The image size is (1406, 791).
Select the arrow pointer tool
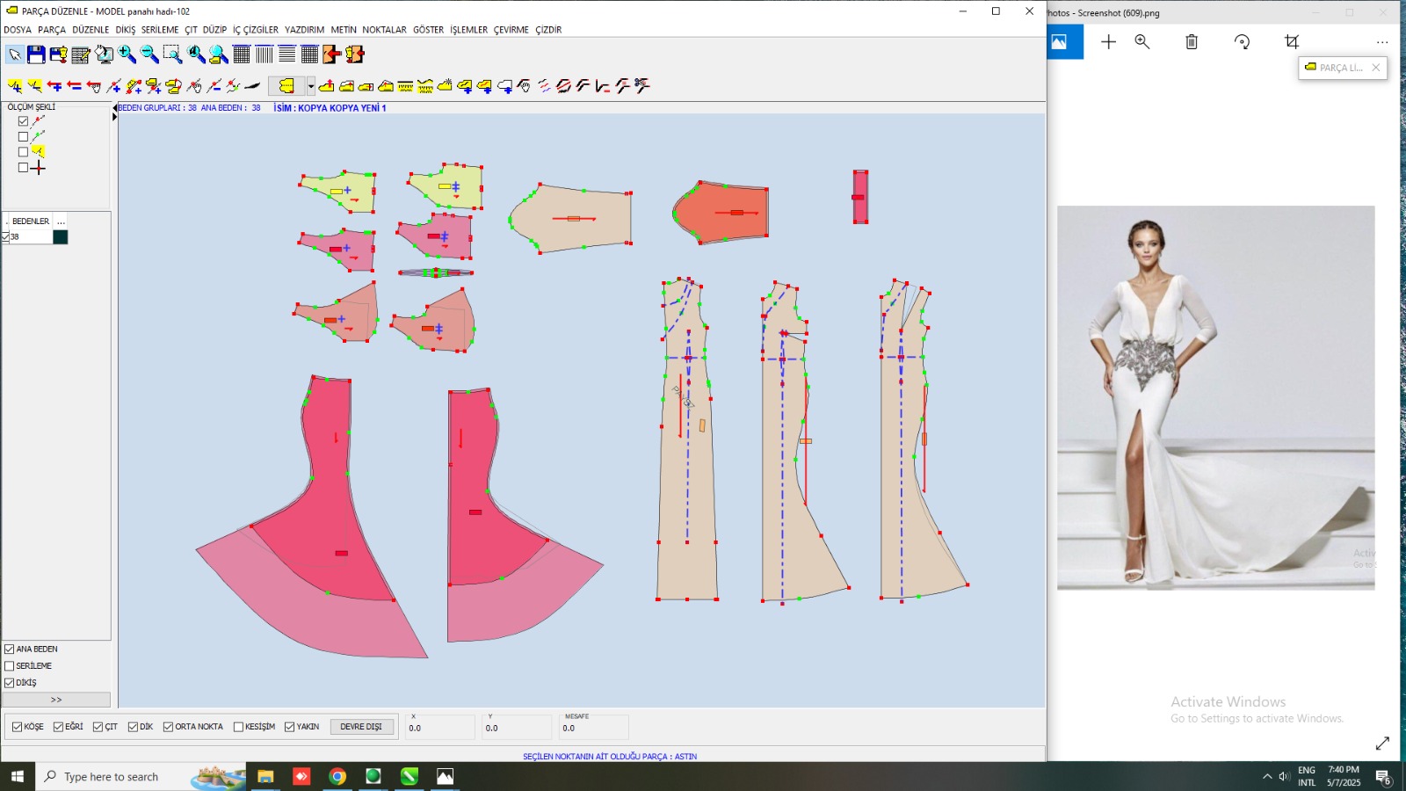pyautogui.click(x=14, y=54)
